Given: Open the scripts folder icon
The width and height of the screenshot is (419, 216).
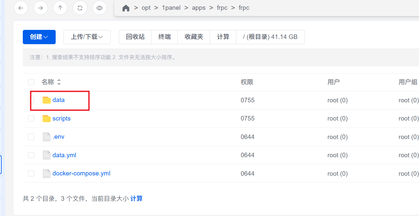Looking at the screenshot, I should [x=47, y=119].
